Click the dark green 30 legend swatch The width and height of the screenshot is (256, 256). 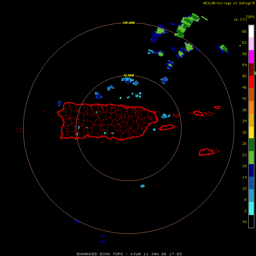(251, 145)
